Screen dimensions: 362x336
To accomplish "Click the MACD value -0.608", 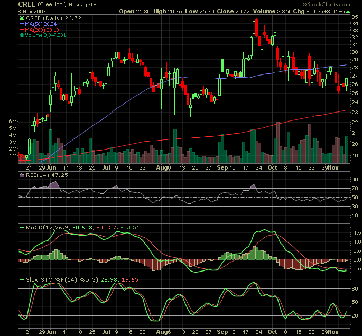I will pyautogui.click(x=83, y=228).
